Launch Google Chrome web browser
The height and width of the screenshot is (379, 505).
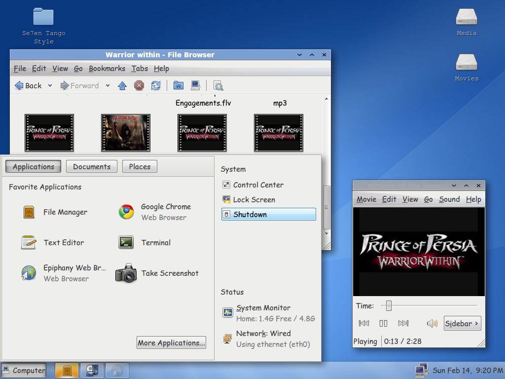[155, 212]
